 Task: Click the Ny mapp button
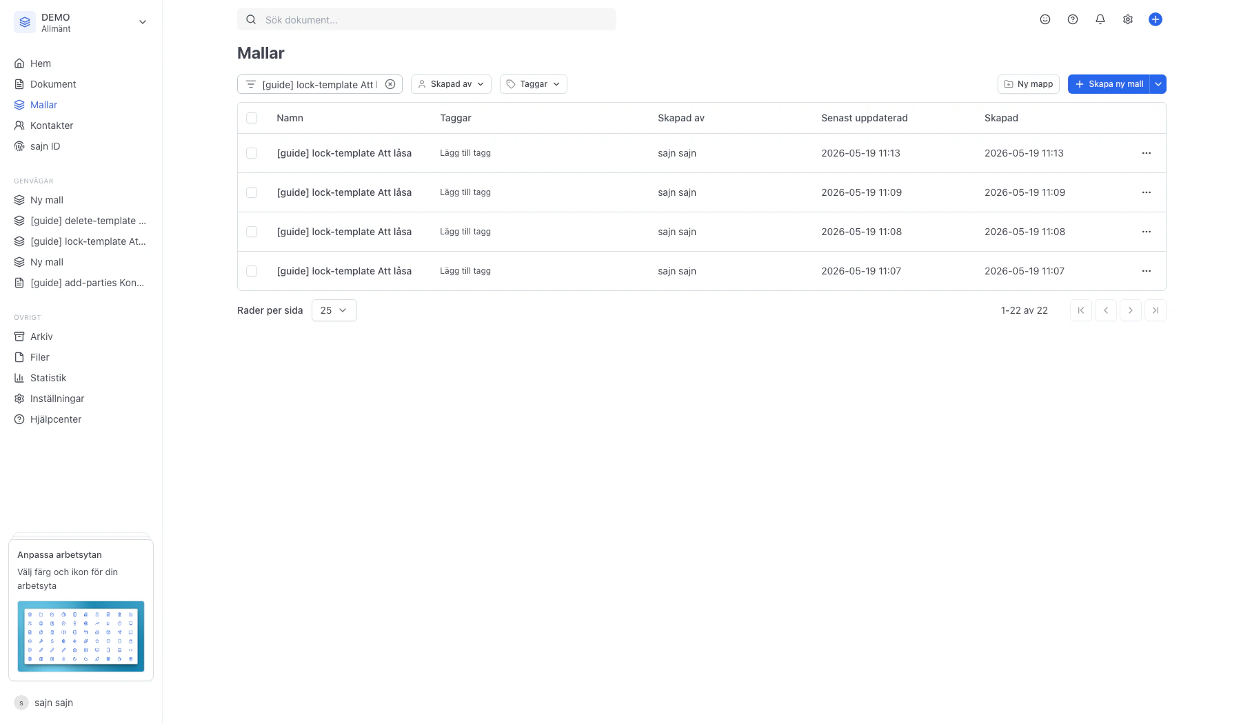tap(1028, 84)
